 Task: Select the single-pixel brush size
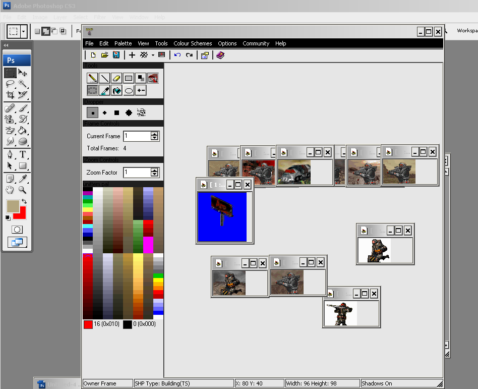tap(92, 113)
